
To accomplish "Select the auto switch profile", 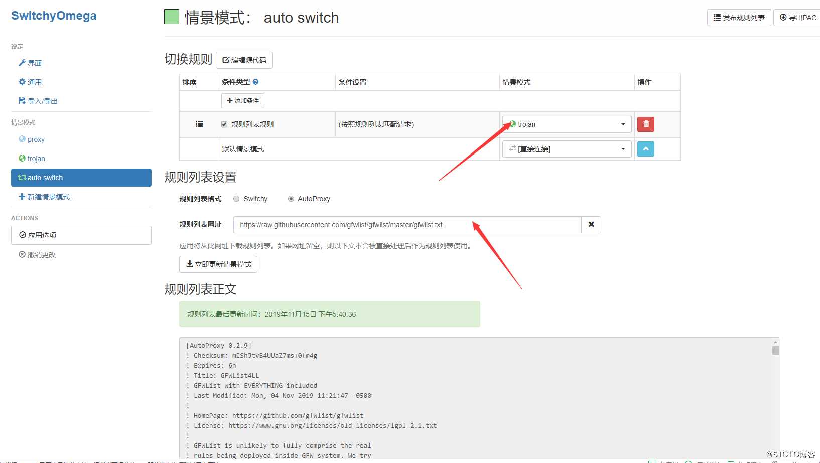I will point(81,178).
